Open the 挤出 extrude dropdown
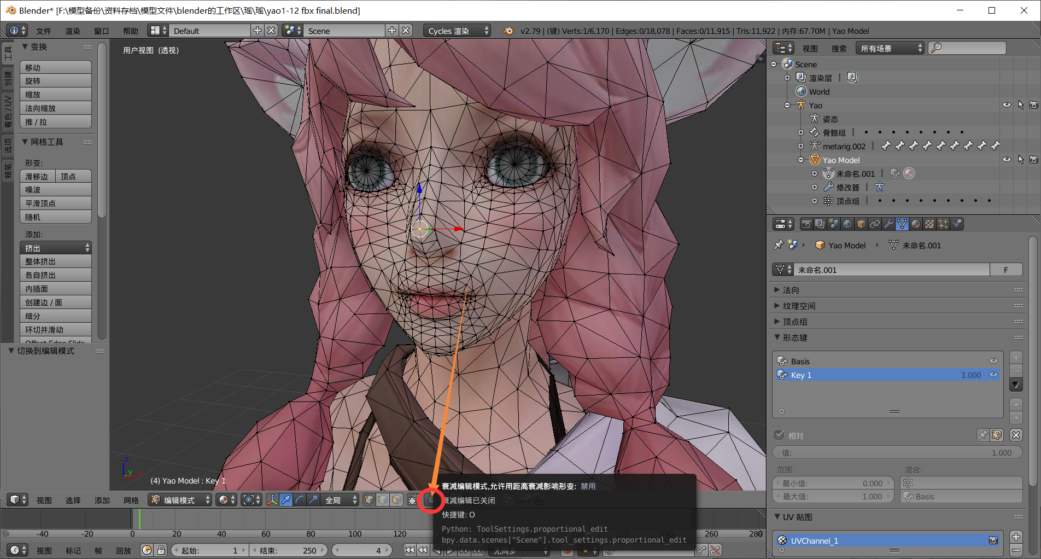 point(56,248)
